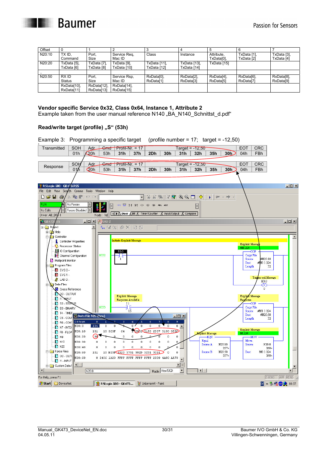The image size is (320, 453).
Task: Open the LAD 2 program file
Action: 64,280
